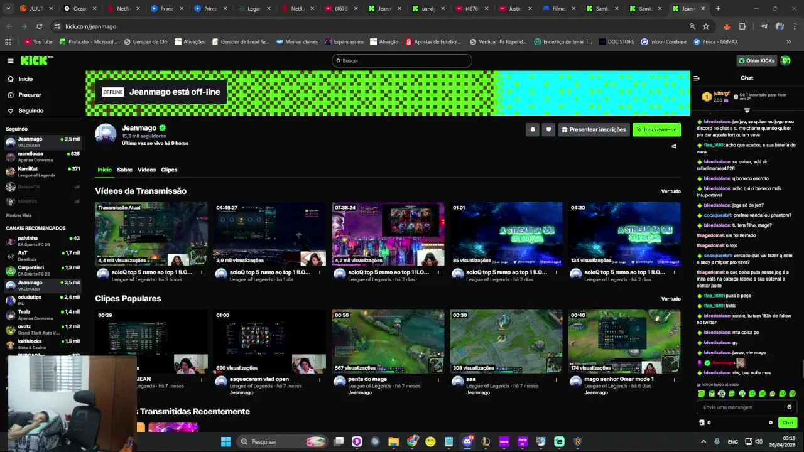
Task: Open chat settings gear icon
Action: (x=771, y=422)
